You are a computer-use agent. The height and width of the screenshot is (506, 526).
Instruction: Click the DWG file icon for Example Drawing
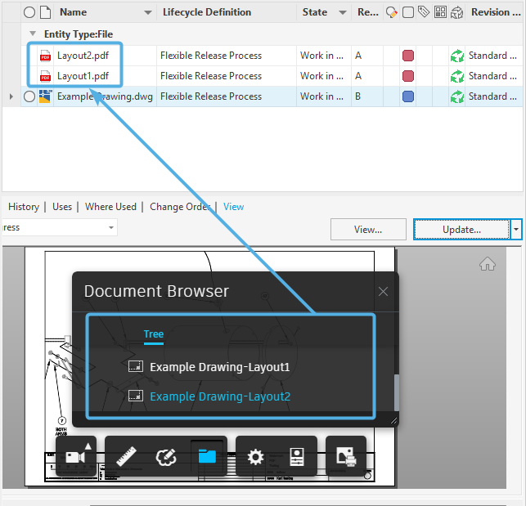pos(45,96)
